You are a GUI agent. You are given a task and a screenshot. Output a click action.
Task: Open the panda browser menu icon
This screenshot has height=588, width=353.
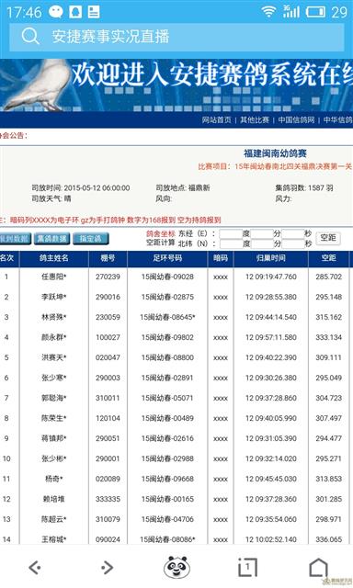coord(176,567)
